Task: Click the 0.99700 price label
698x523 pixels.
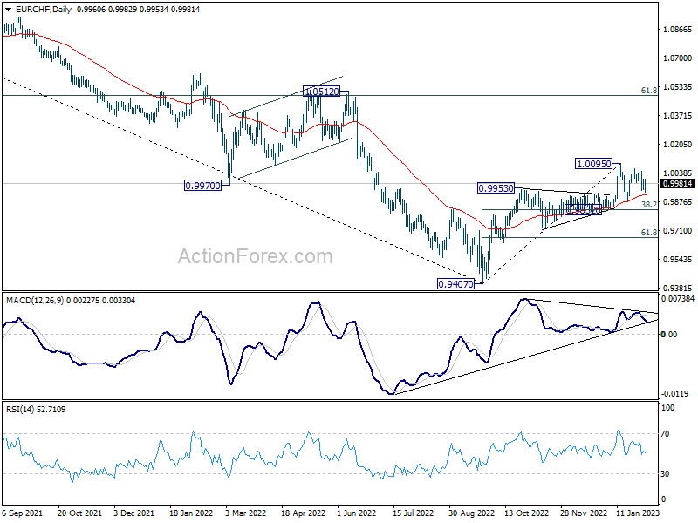Action: [x=203, y=186]
